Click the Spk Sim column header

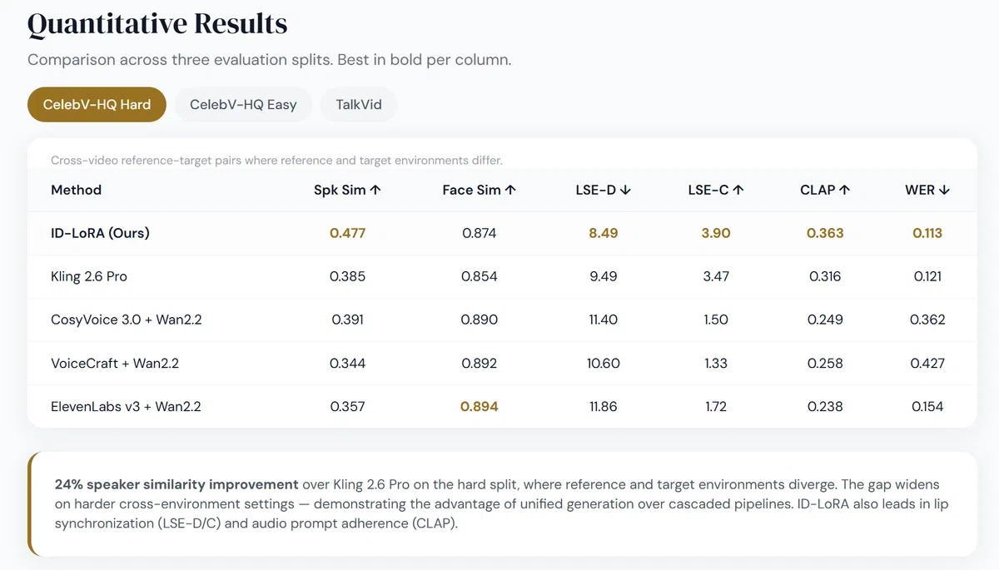point(347,190)
